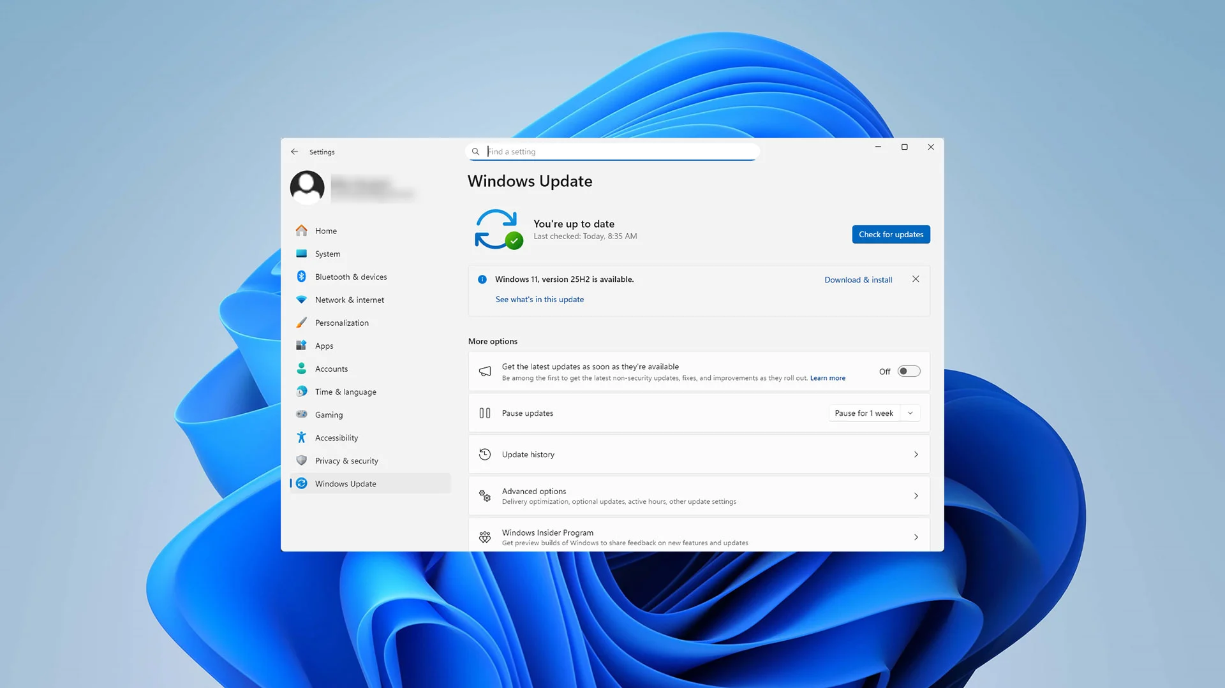Click the Accessibility figure icon
This screenshot has height=688, width=1225.
pyautogui.click(x=302, y=437)
